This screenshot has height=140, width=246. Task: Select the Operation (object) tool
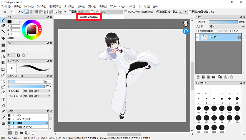pos(3,105)
